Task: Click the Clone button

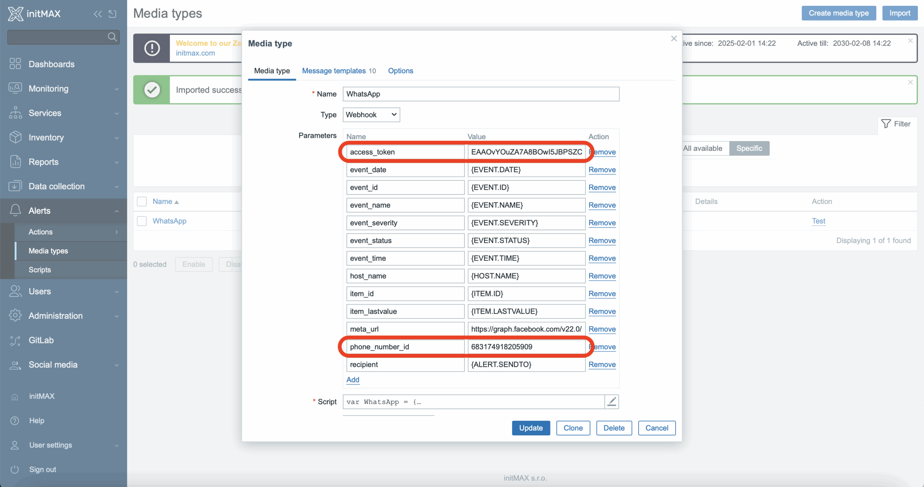Action: [573, 428]
